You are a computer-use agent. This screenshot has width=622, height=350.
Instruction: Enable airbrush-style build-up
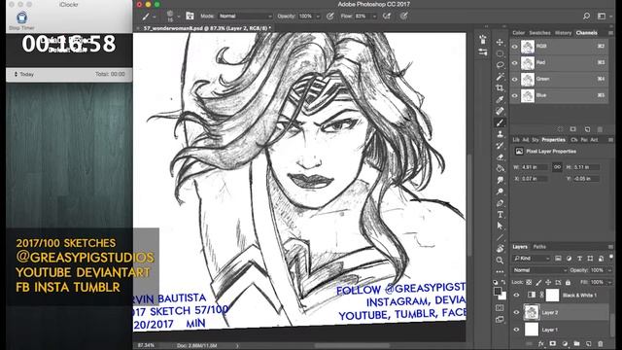(x=387, y=16)
